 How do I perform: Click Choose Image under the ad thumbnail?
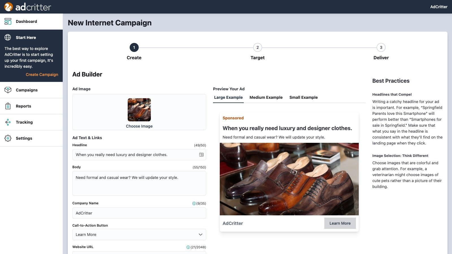tap(139, 126)
